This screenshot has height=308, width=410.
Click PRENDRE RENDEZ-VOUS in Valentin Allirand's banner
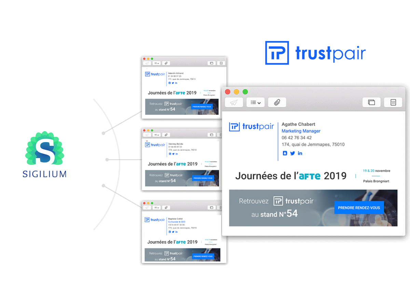point(202,107)
